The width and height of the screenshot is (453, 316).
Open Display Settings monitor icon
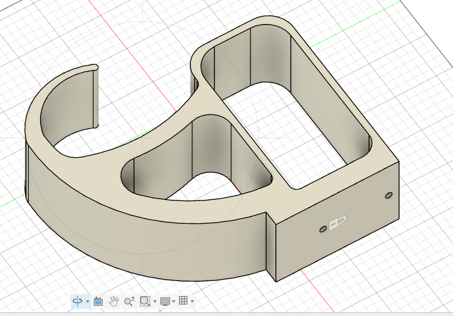click(165, 300)
